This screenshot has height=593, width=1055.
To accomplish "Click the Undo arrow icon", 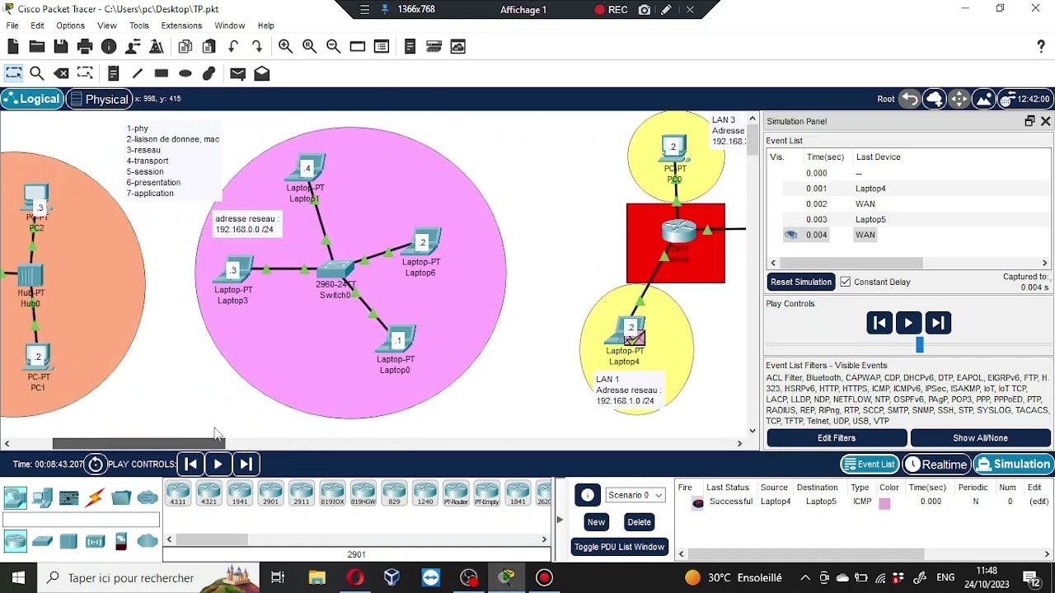I will coord(233,47).
